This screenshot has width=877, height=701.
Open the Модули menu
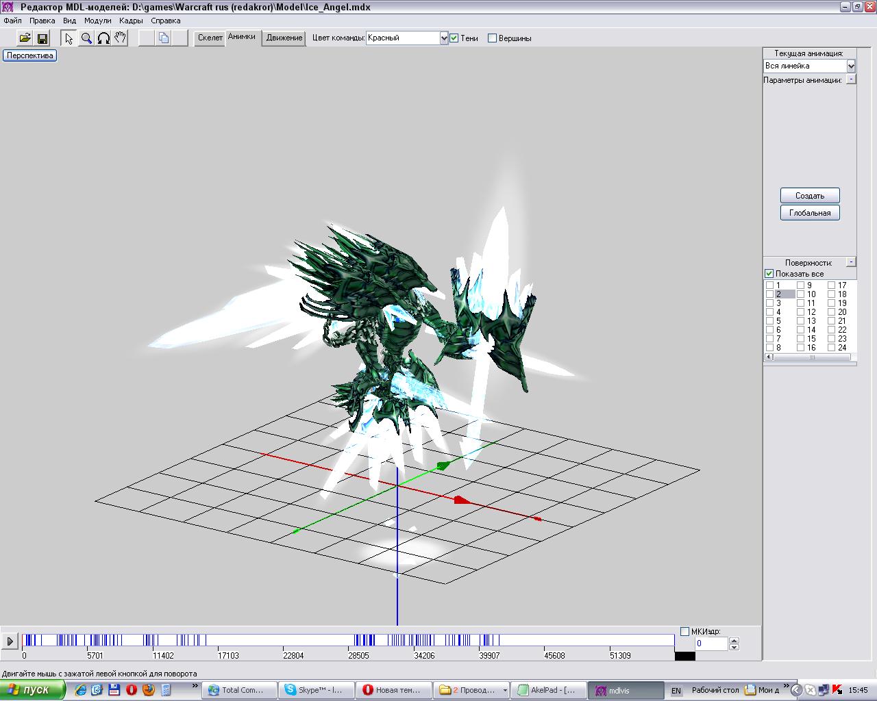(97, 21)
